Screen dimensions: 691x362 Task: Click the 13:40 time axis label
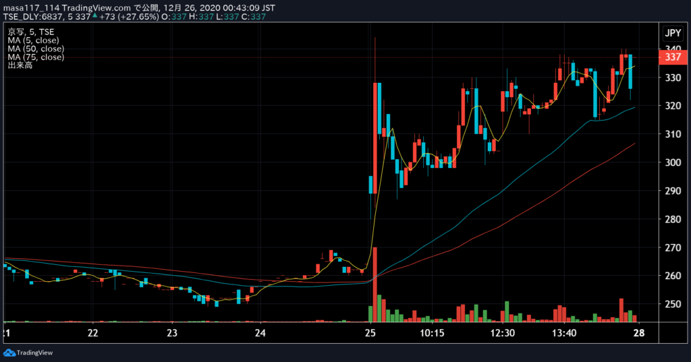click(564, 333)
